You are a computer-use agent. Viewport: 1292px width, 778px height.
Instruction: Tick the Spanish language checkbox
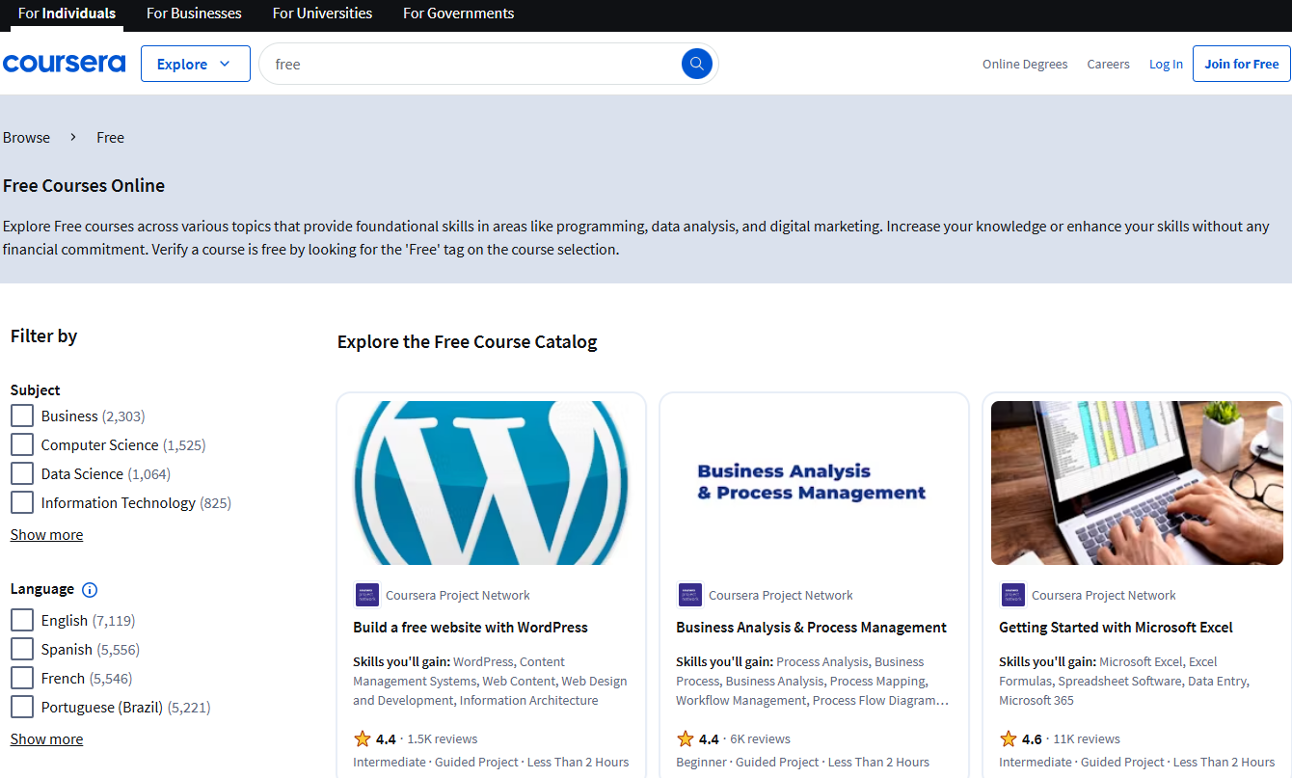(22, 650)
